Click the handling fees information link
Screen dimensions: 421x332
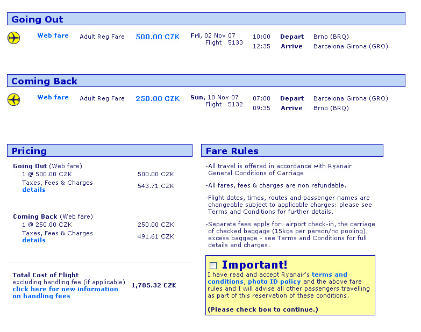pyautogui.click(x=65, y=293)
